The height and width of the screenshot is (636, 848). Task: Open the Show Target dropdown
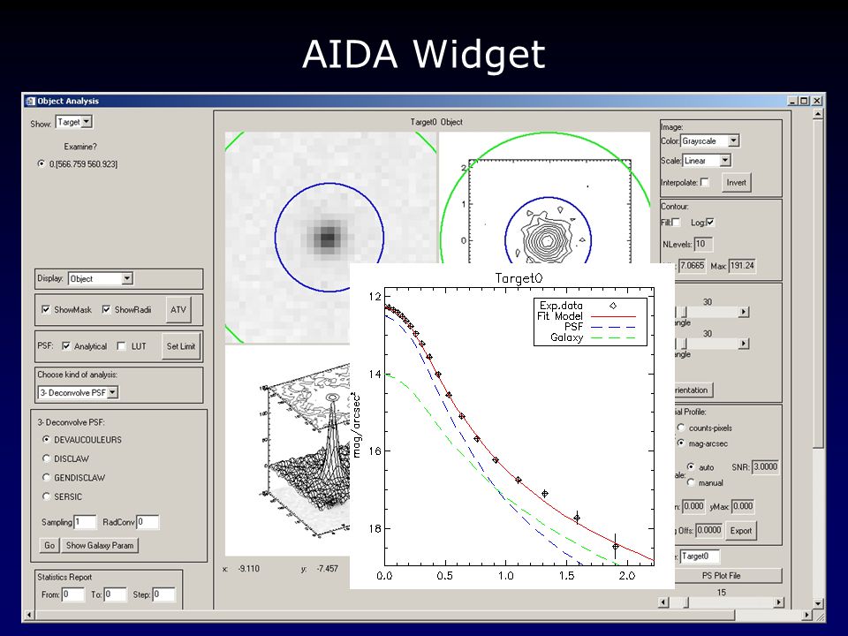74,122
